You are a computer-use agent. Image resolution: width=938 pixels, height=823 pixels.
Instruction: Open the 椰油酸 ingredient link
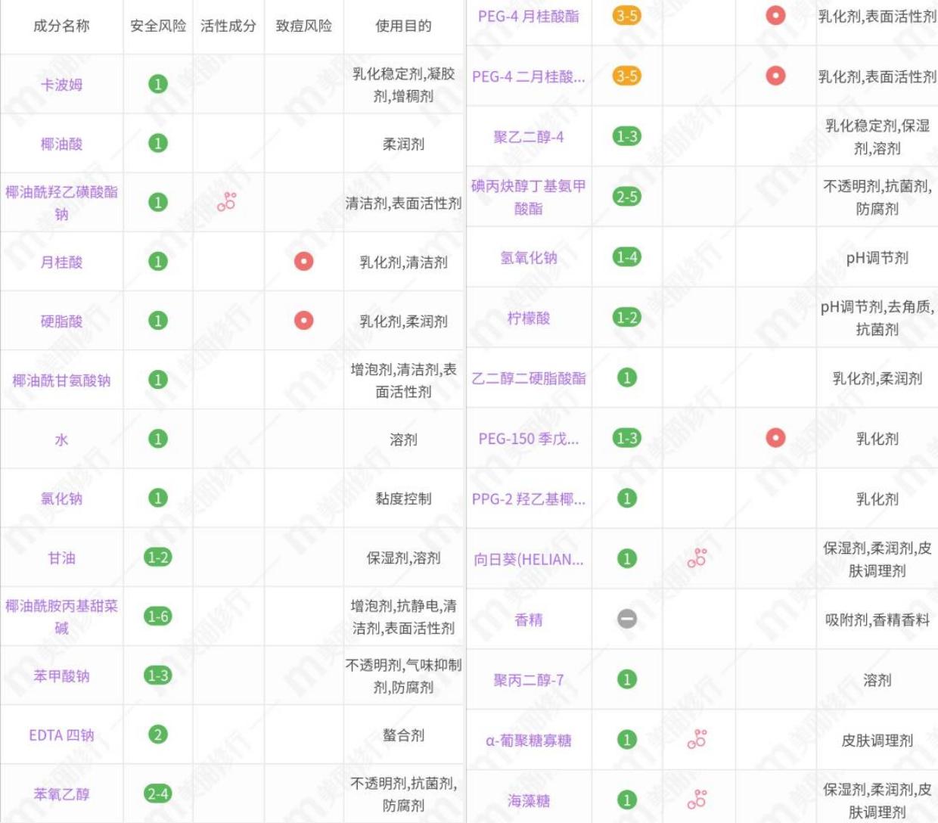[x=61, y=144]
